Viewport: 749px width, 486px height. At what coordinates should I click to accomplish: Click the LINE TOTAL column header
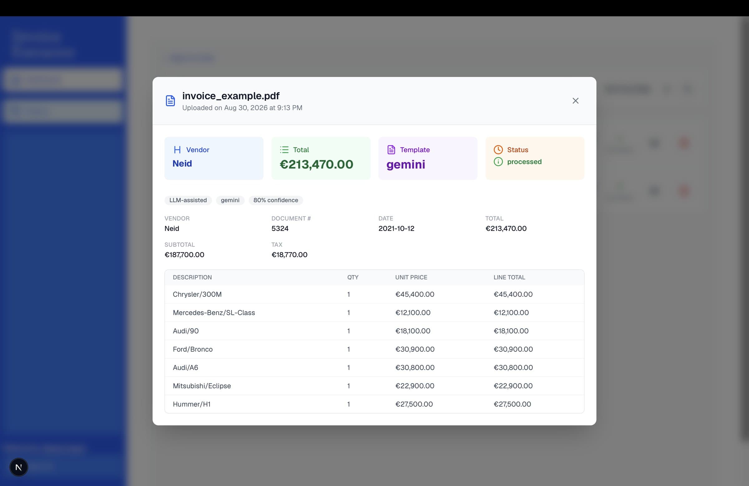509,277
